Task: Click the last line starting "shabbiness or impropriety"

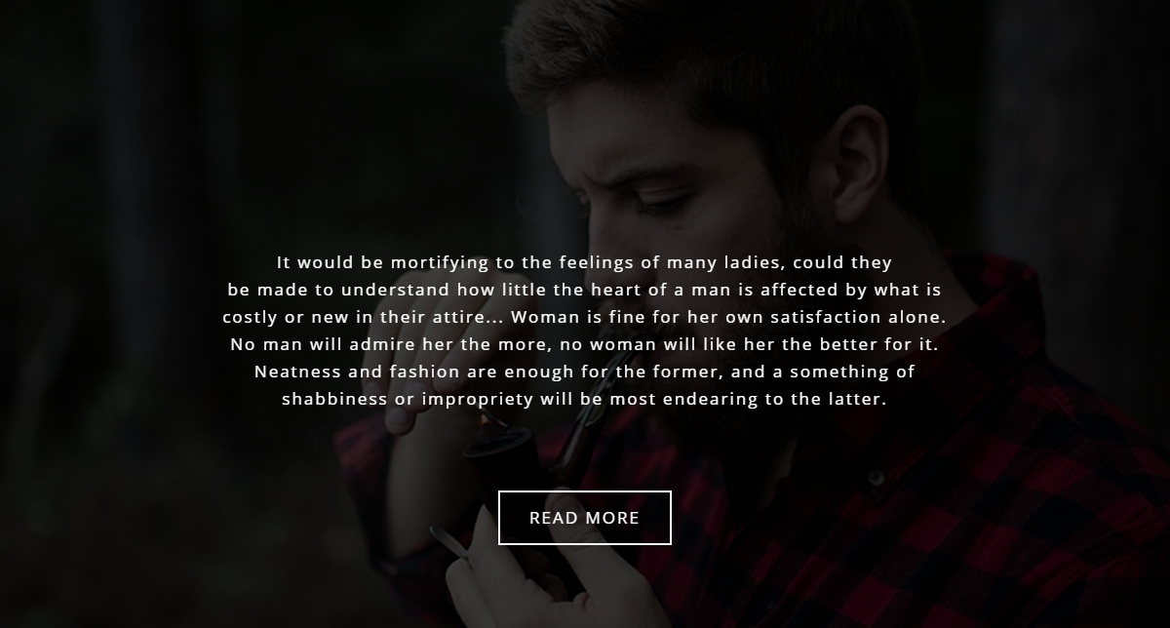Action: [584, 400]
